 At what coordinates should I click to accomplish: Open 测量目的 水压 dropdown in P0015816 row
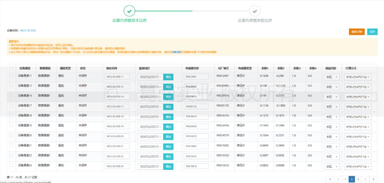coord(332,166)
